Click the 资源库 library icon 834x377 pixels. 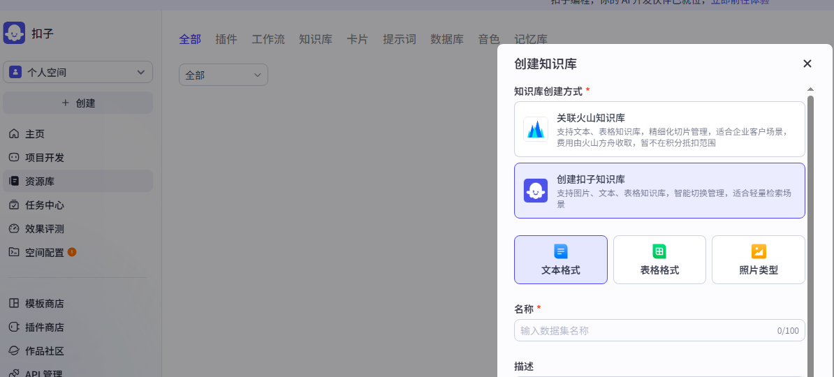click(x=15, y=181)
